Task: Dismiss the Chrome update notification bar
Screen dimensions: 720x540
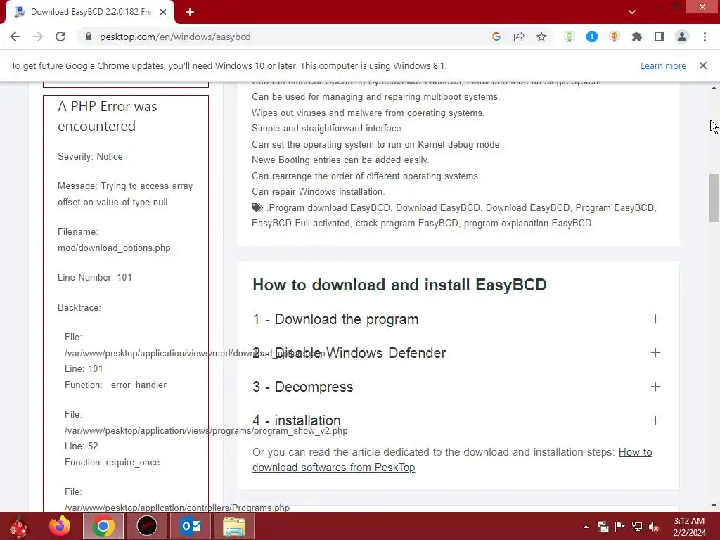Action: tap(703, 65)
